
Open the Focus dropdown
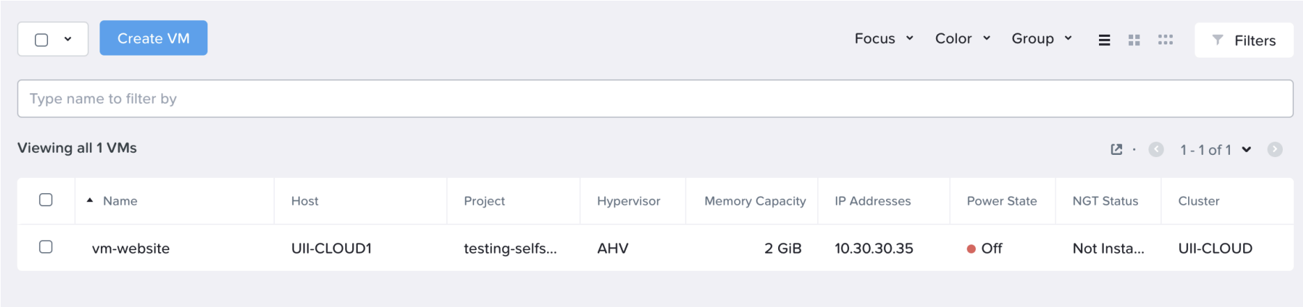[883, 39]
